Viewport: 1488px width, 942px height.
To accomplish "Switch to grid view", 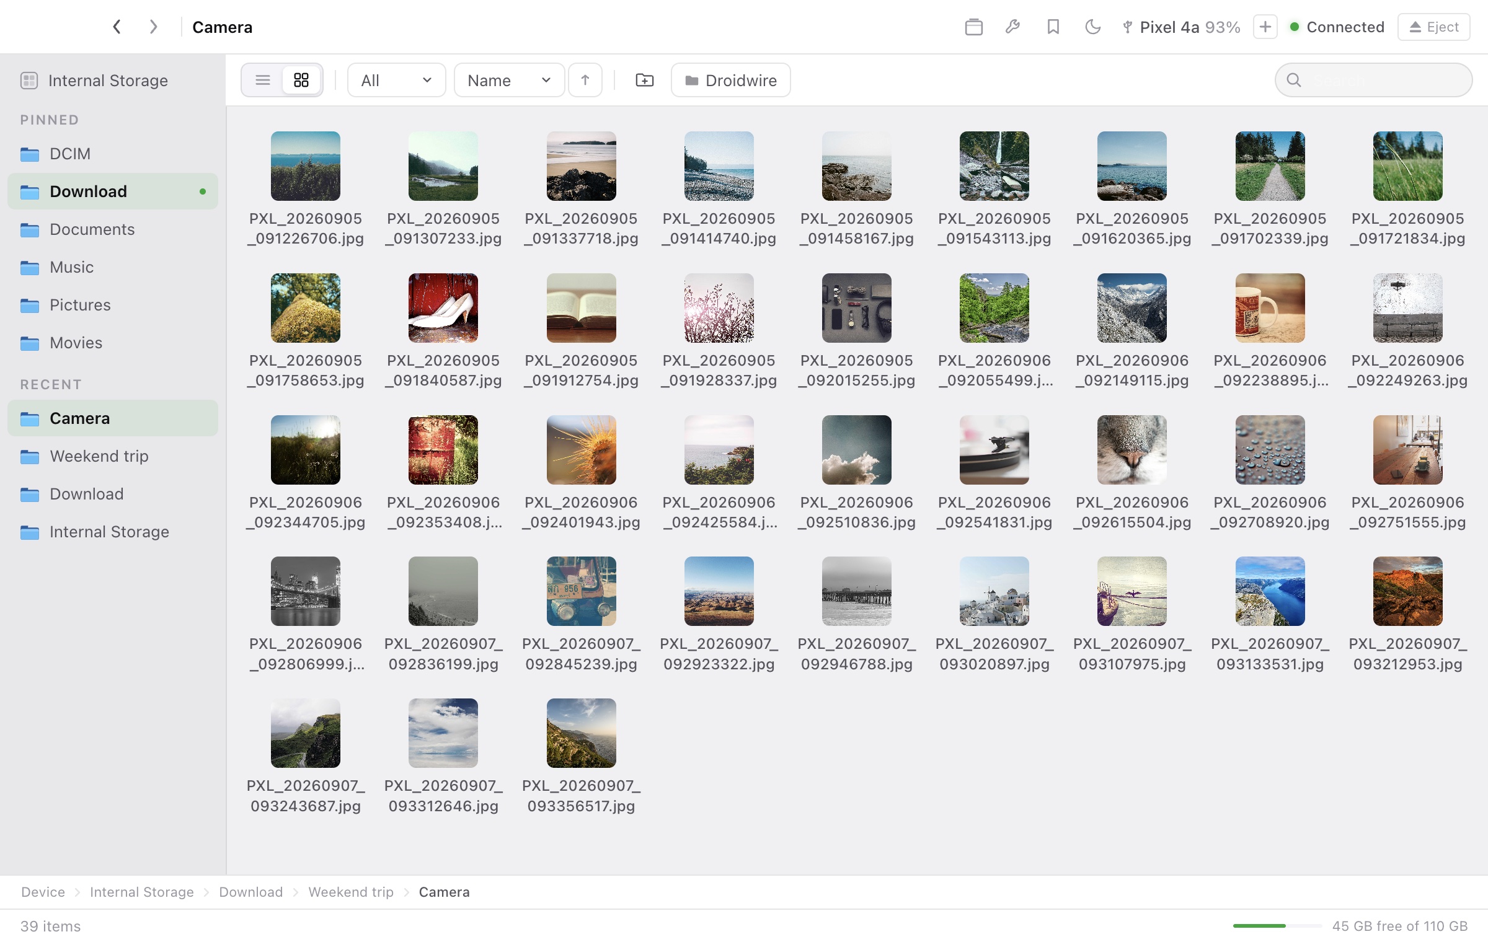I will [x=301, y=80].
